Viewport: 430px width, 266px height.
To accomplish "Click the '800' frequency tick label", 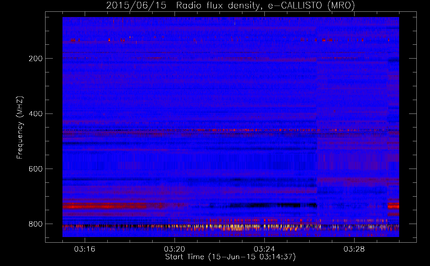I will point(36,224).
